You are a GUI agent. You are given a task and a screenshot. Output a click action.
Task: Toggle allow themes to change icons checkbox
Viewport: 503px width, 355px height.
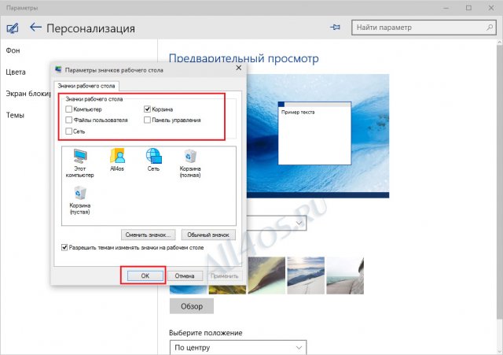(64, 247)
